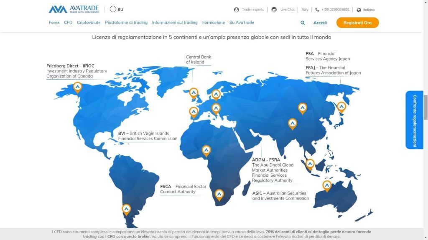Call the +(39)0289038621 phone link
Screen dimensions: 428x240
tap(336, 10)
